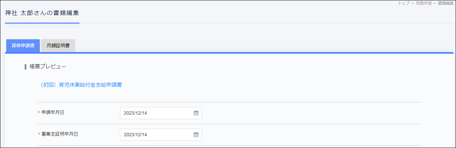456x148 pixels.
Task: Click the blue underline beneath the page title
Action: click(x=42, y=23)
